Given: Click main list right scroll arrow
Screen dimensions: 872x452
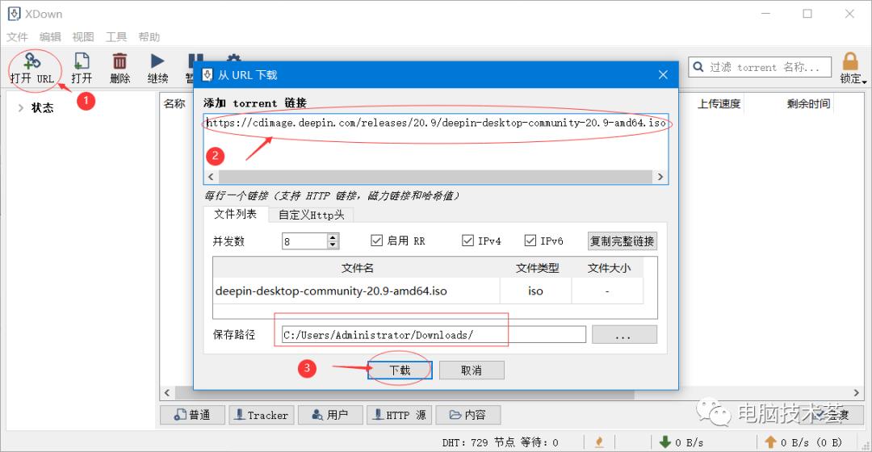Looking at the screenshot, I should click(x=857, y=393).
